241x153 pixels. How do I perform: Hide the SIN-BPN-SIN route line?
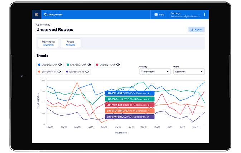click(87, 72)
